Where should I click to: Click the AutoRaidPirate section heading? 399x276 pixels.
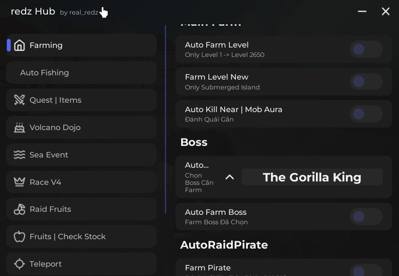coord(224,245)
